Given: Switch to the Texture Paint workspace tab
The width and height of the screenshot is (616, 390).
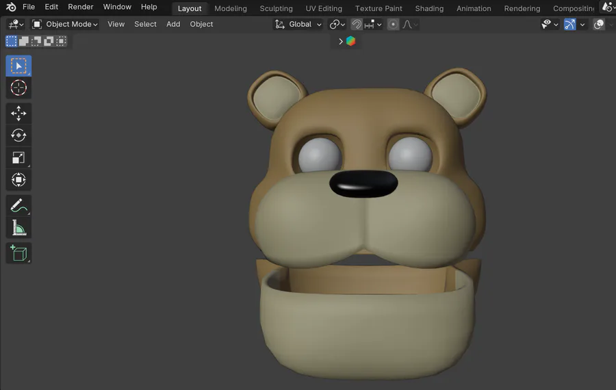Looking at the screenshot, I should pyautogui.click(x=378, y=8).
